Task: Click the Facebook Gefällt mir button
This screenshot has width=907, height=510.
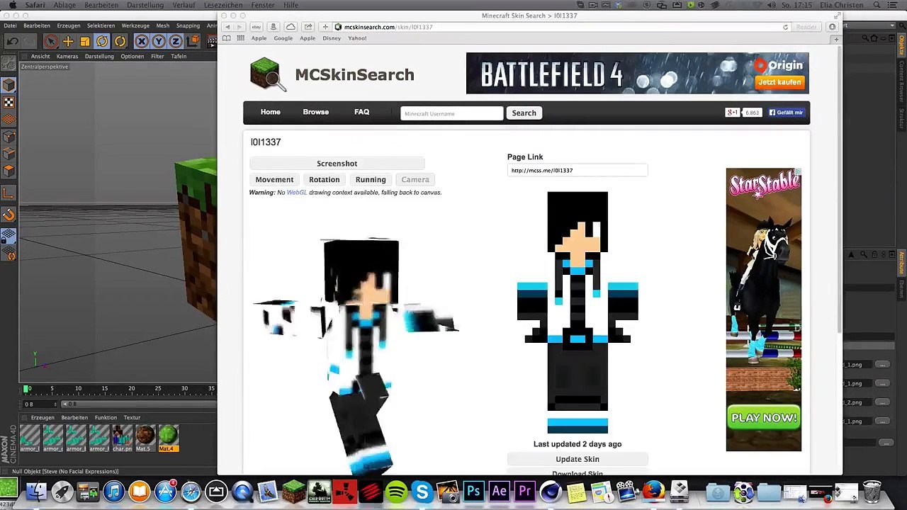Action: tap(786, 113)
